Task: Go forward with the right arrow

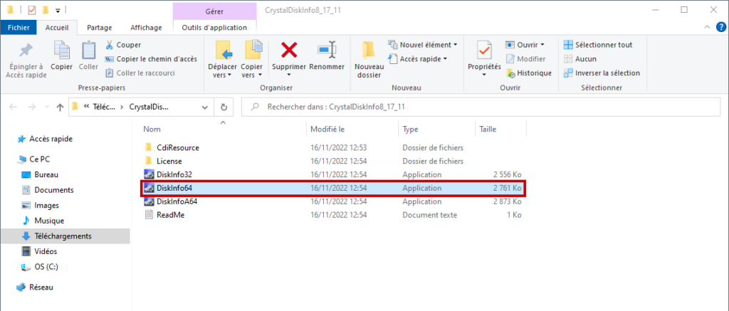Action: tap(31, 107)
